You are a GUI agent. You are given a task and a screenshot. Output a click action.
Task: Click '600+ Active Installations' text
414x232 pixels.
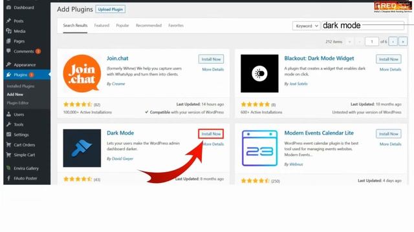[261, 112]
